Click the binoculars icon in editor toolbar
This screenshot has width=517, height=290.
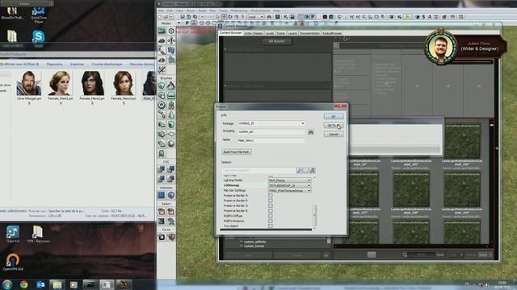coord(269,17)
